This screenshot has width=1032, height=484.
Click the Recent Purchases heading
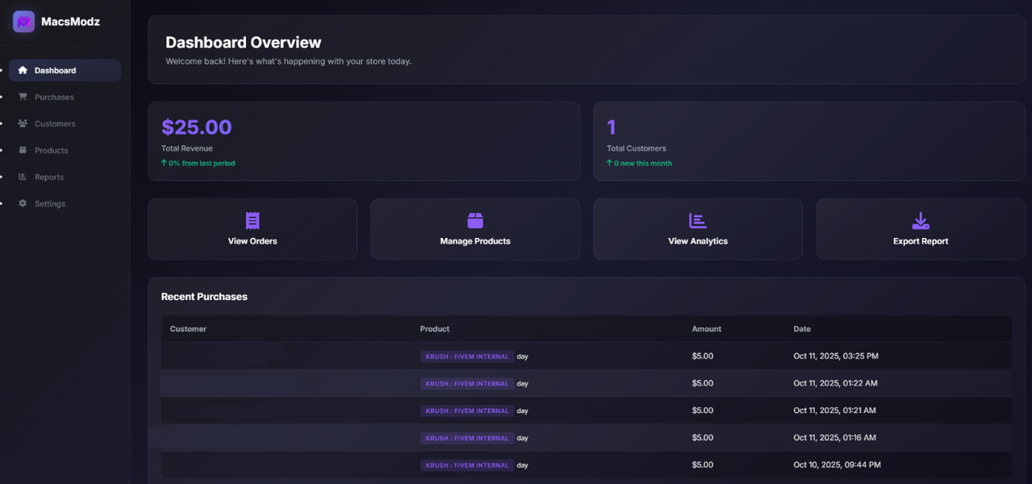(x=204, y=297)
